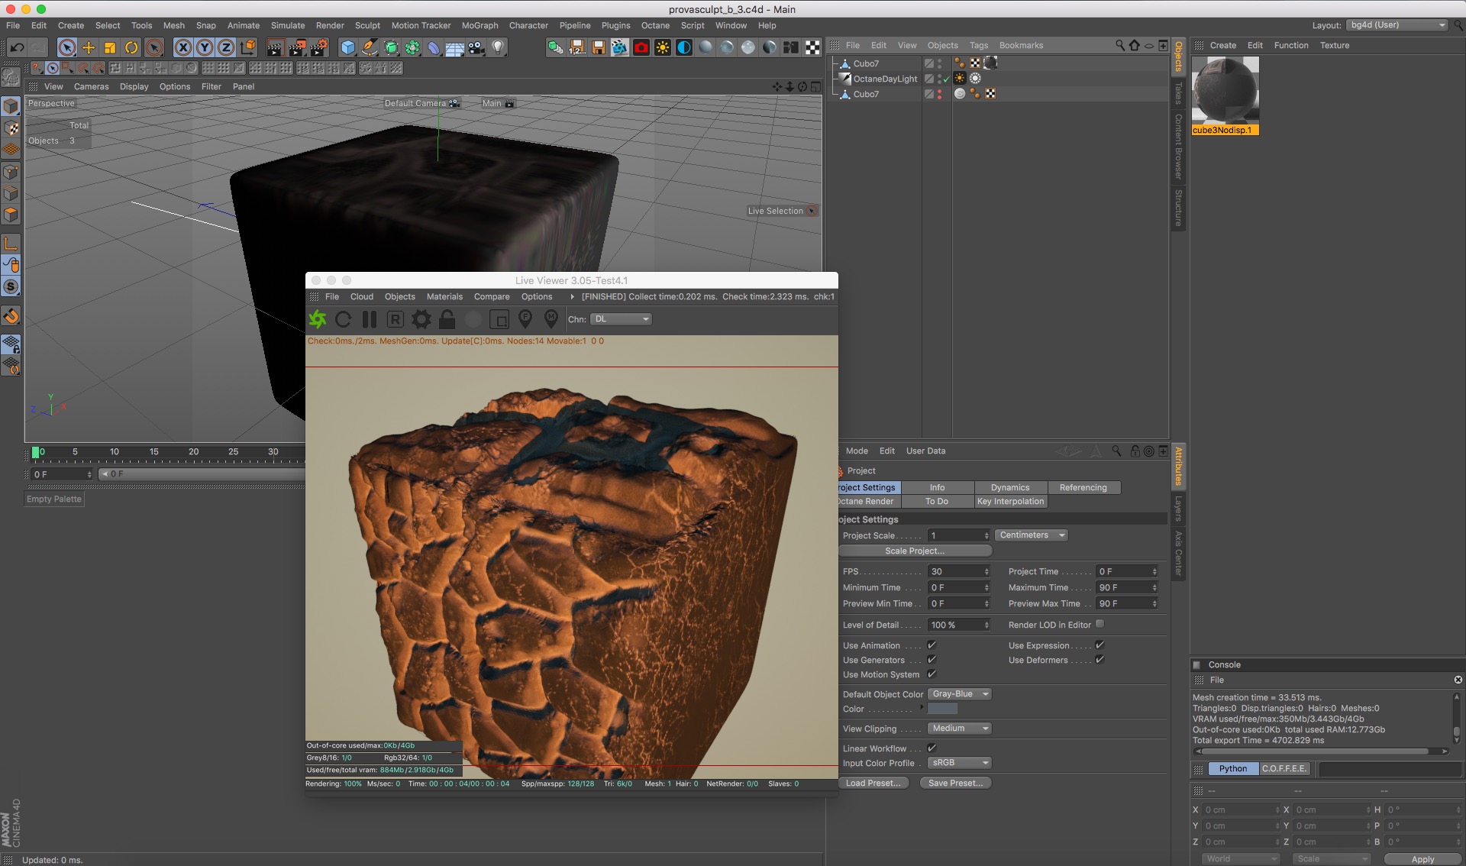Add a light object from toolbar
1466x866 pixels.
pos(498,47)
